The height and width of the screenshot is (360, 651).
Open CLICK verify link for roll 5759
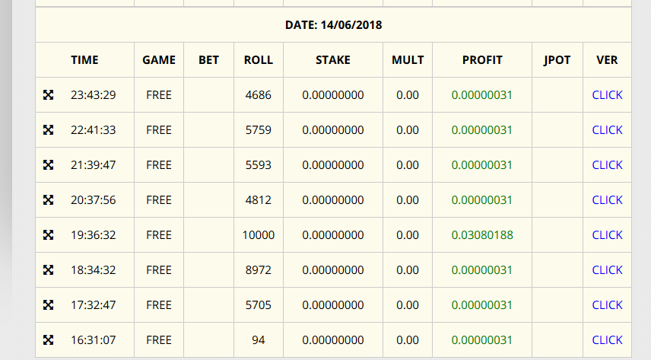click(x=607, y=130)
